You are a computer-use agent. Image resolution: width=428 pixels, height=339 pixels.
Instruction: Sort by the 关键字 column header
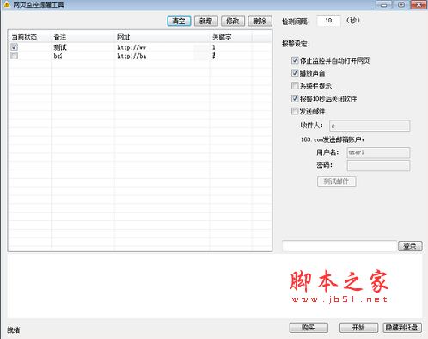point(231,37)
